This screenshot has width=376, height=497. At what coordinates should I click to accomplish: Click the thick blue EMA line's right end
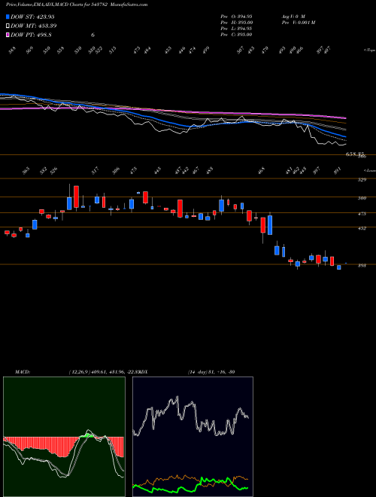[344, 136]
